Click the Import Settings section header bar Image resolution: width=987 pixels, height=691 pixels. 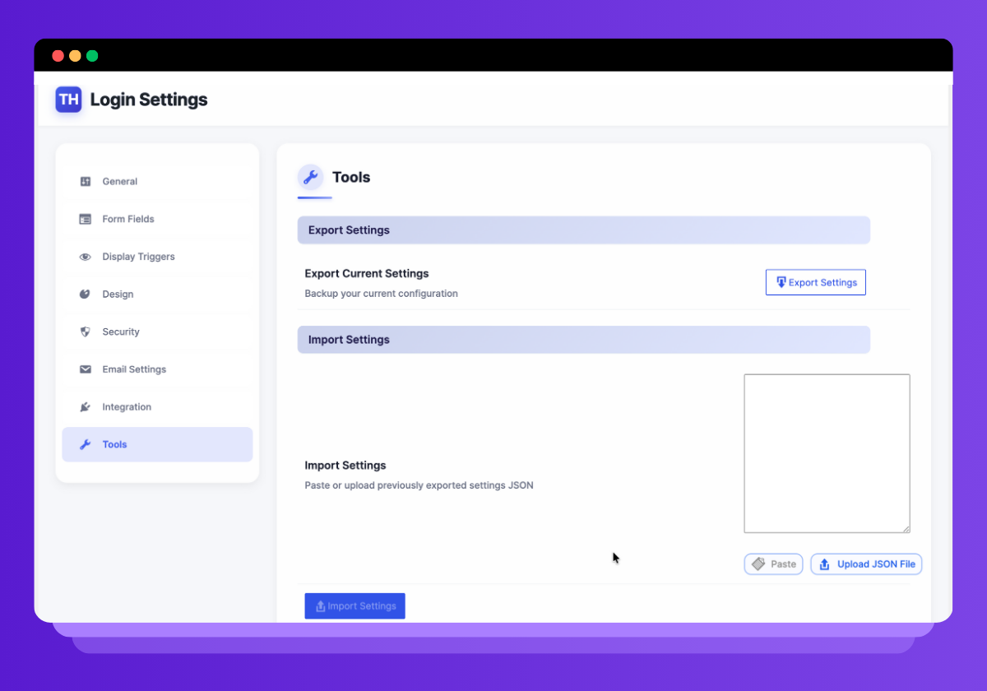583,339
